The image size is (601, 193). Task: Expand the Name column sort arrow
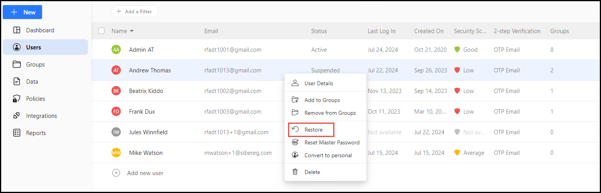(x=132, y=31)
